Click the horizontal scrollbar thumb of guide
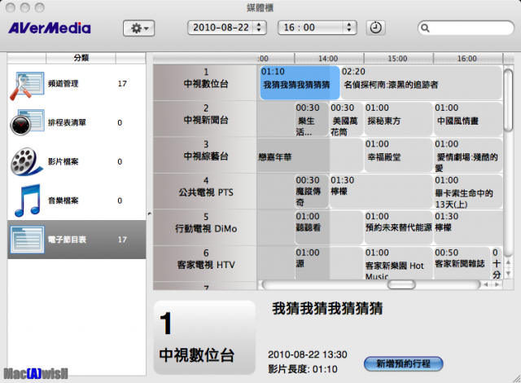The height and width of the screenshot is (383, 521). (x=401, y=284)
